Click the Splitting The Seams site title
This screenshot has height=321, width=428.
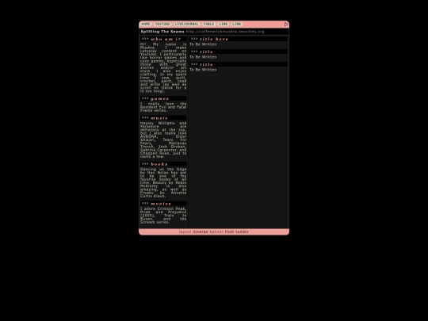pyautogui.click(x=162, y=32)
